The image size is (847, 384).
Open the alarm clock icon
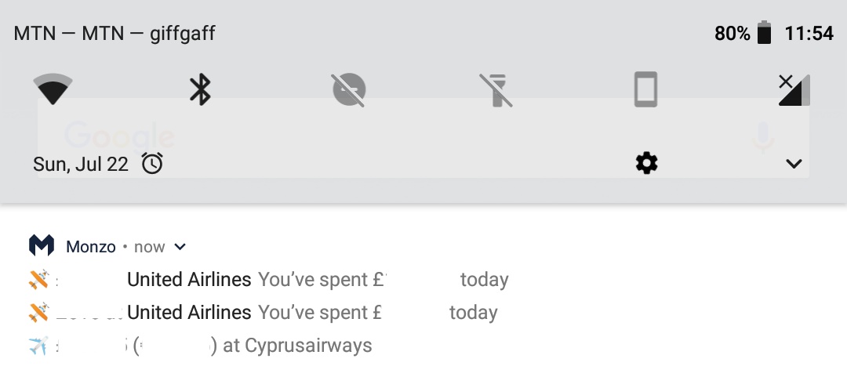pyautogui.click(x=152, y=163)
